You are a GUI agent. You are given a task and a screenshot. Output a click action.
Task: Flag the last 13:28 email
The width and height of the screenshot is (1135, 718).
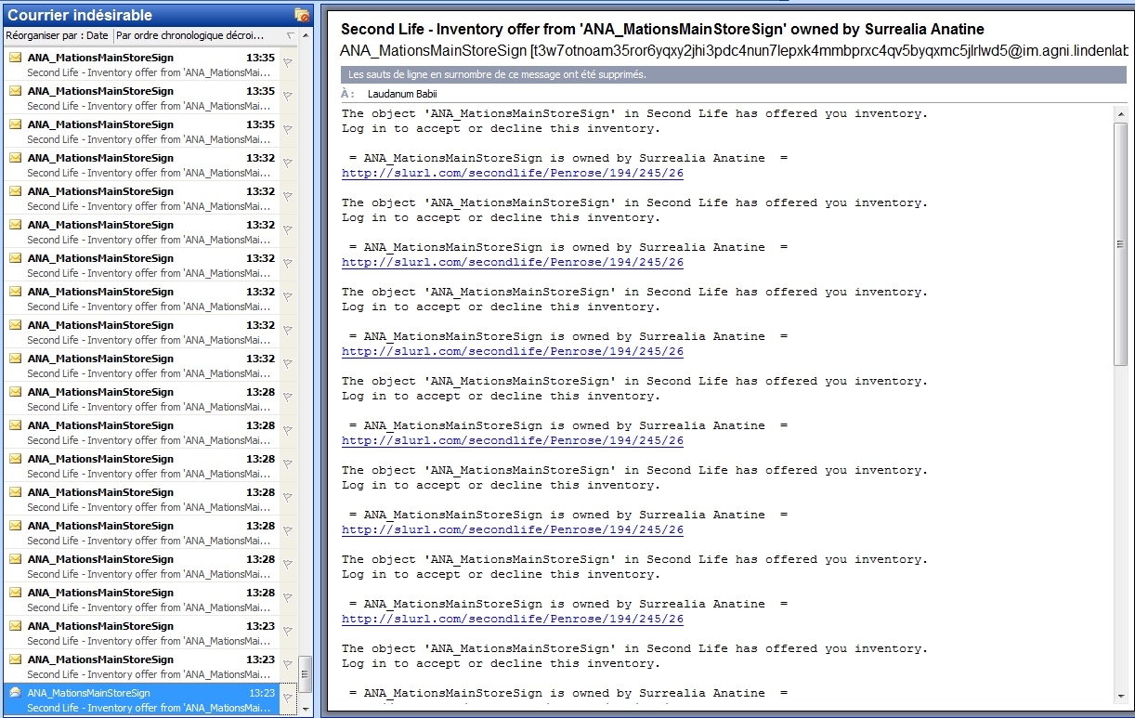(288, 598)
